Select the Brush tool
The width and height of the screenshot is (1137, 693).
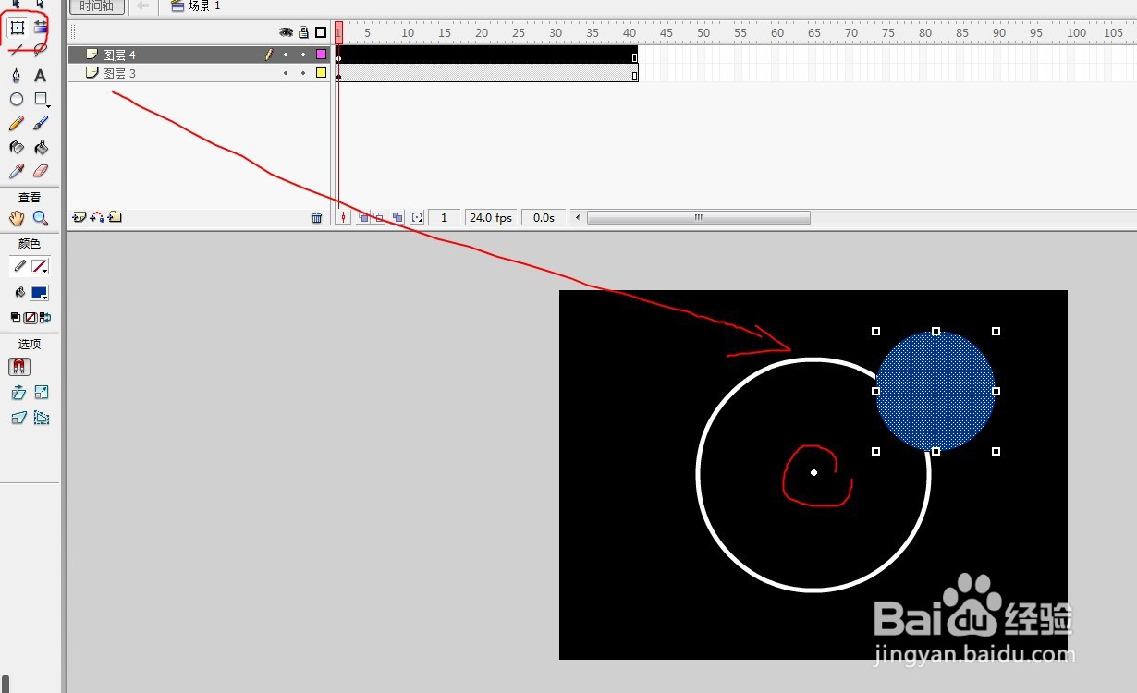tap(41, 123)
